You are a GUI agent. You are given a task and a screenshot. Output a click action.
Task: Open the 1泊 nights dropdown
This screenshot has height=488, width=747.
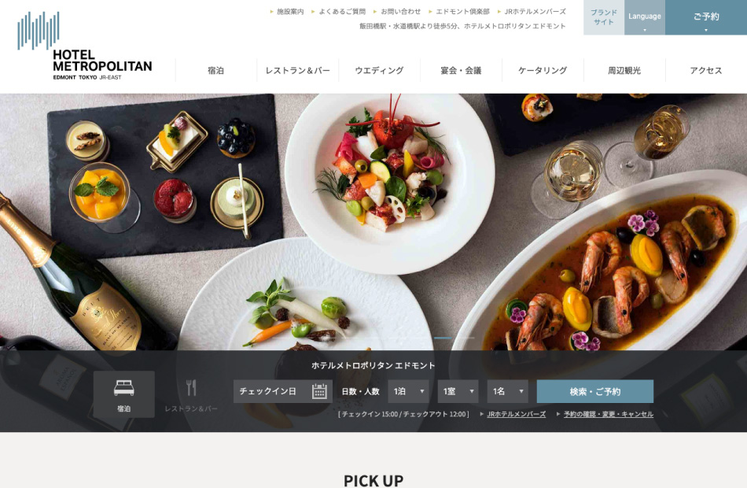click(x=408, y=391)
